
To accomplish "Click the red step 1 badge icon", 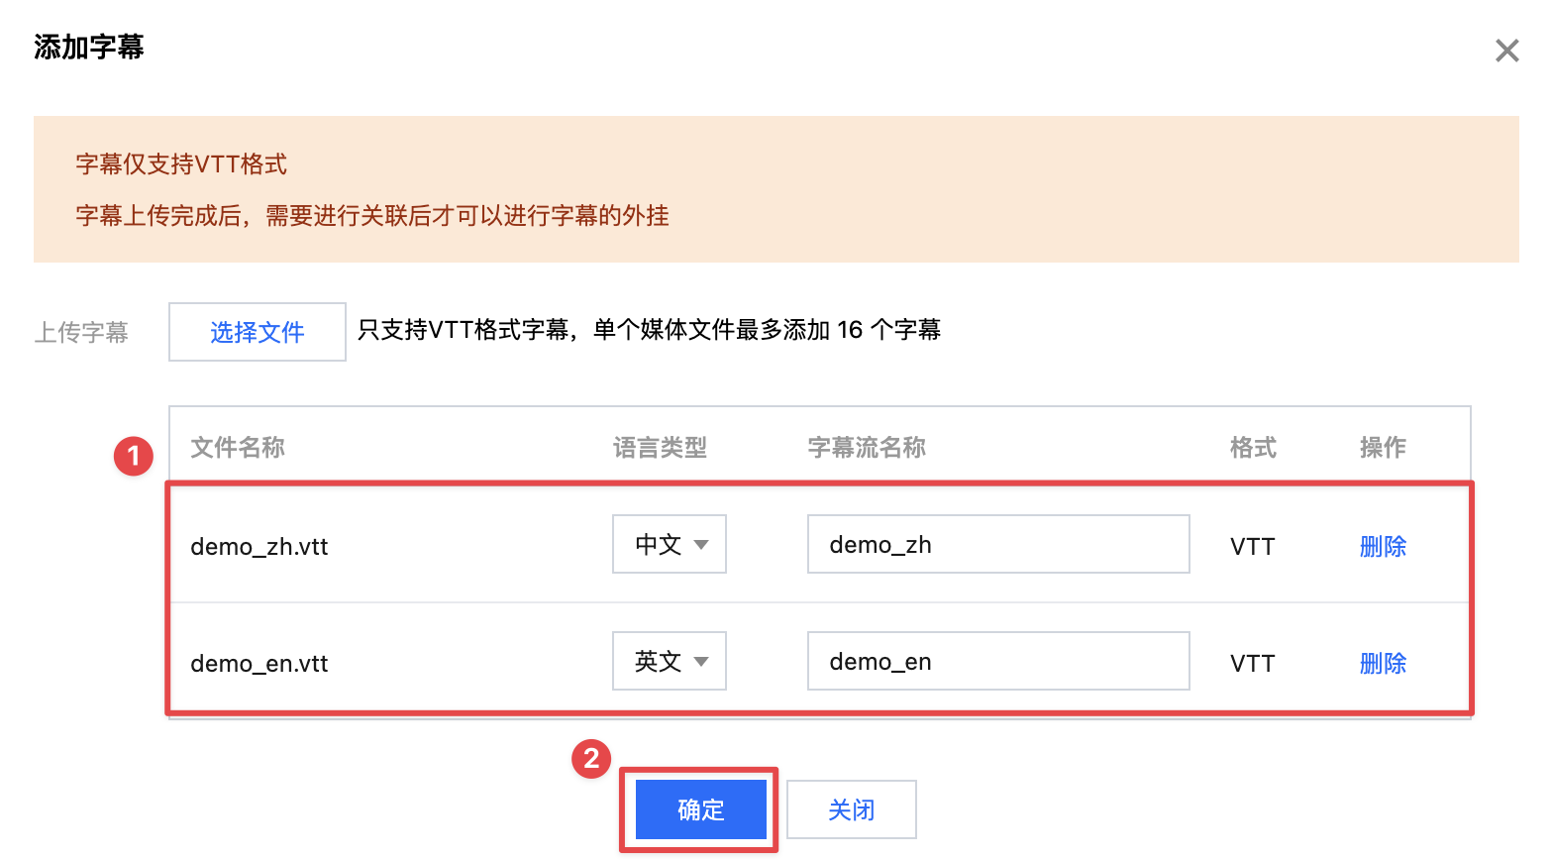I will [134, 457].
